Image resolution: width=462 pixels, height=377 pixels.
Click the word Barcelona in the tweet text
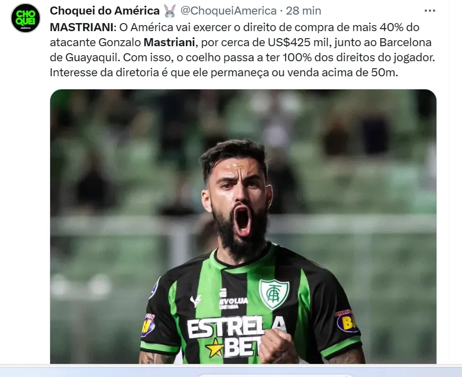405,42
